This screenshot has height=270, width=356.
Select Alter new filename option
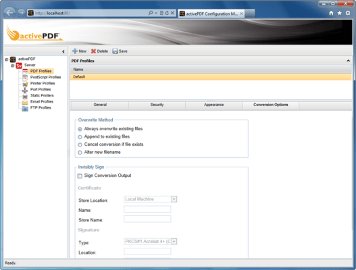pos(80,153)
